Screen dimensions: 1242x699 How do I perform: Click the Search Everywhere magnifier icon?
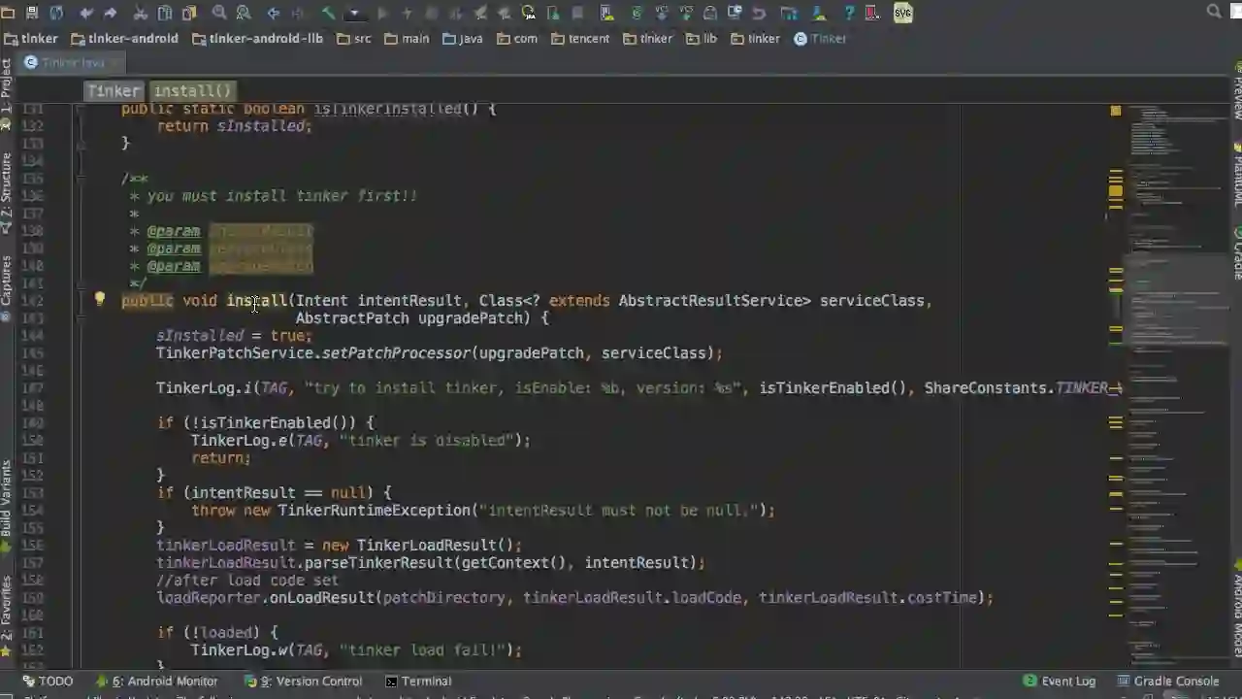(x=1214, y=12)
